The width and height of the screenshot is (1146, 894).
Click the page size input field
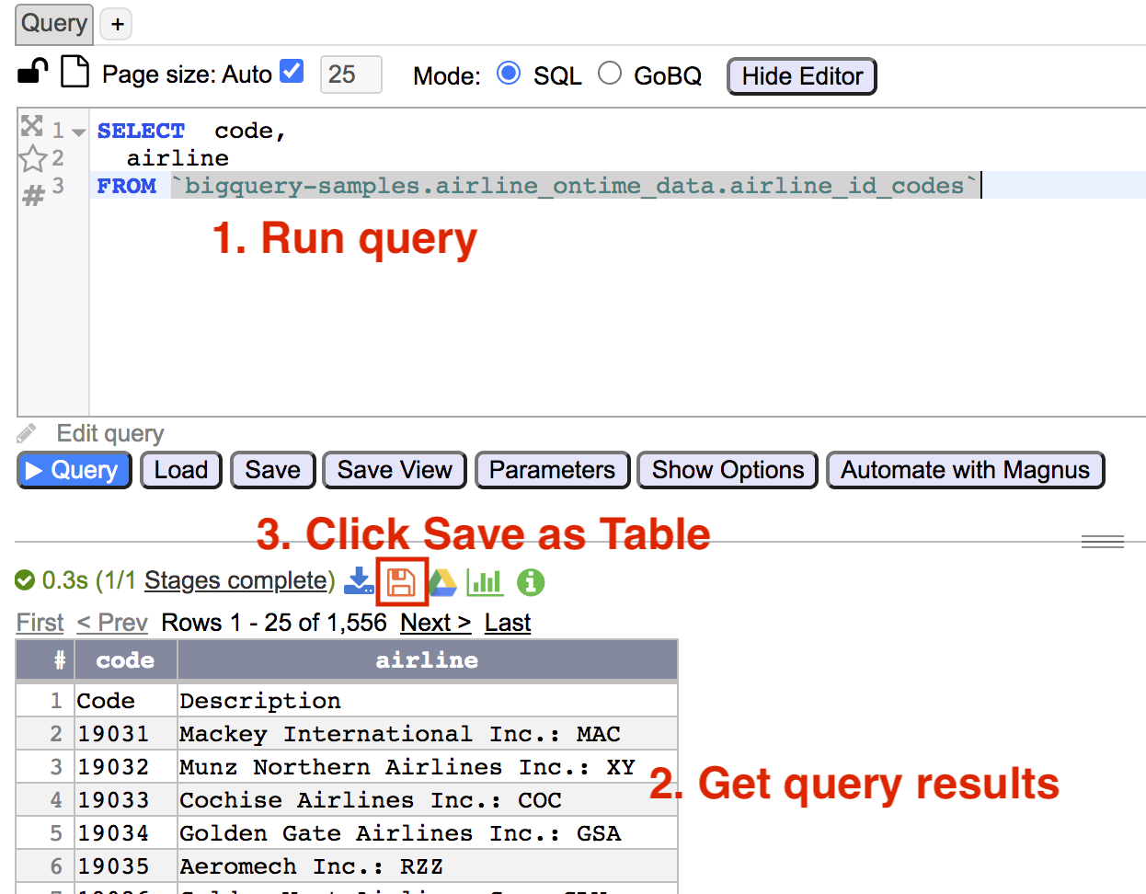[x=350, y=74]
